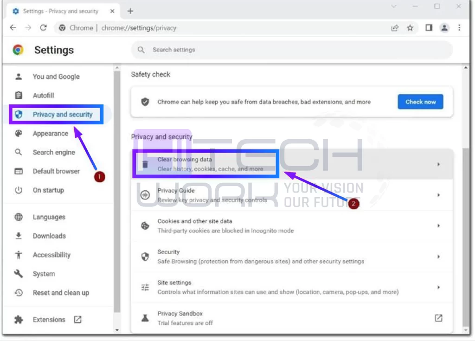Open Appearance settings

pos(50,134)
